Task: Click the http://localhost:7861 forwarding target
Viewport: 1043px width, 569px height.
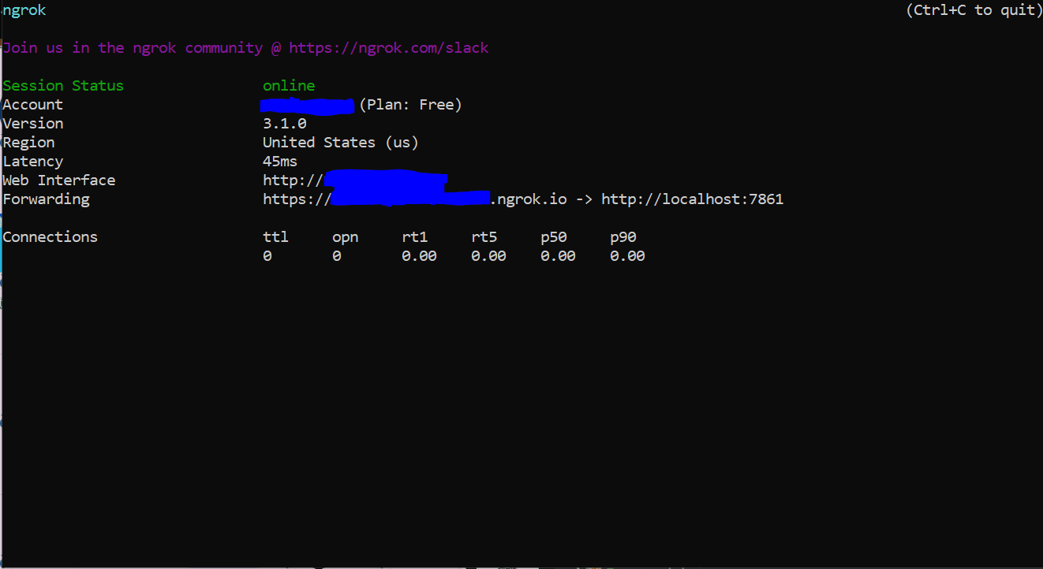Action: tap(692, 199)
